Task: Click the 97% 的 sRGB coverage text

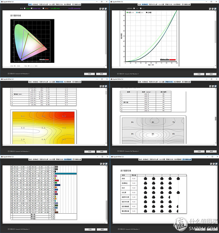Action: (55, 8)
